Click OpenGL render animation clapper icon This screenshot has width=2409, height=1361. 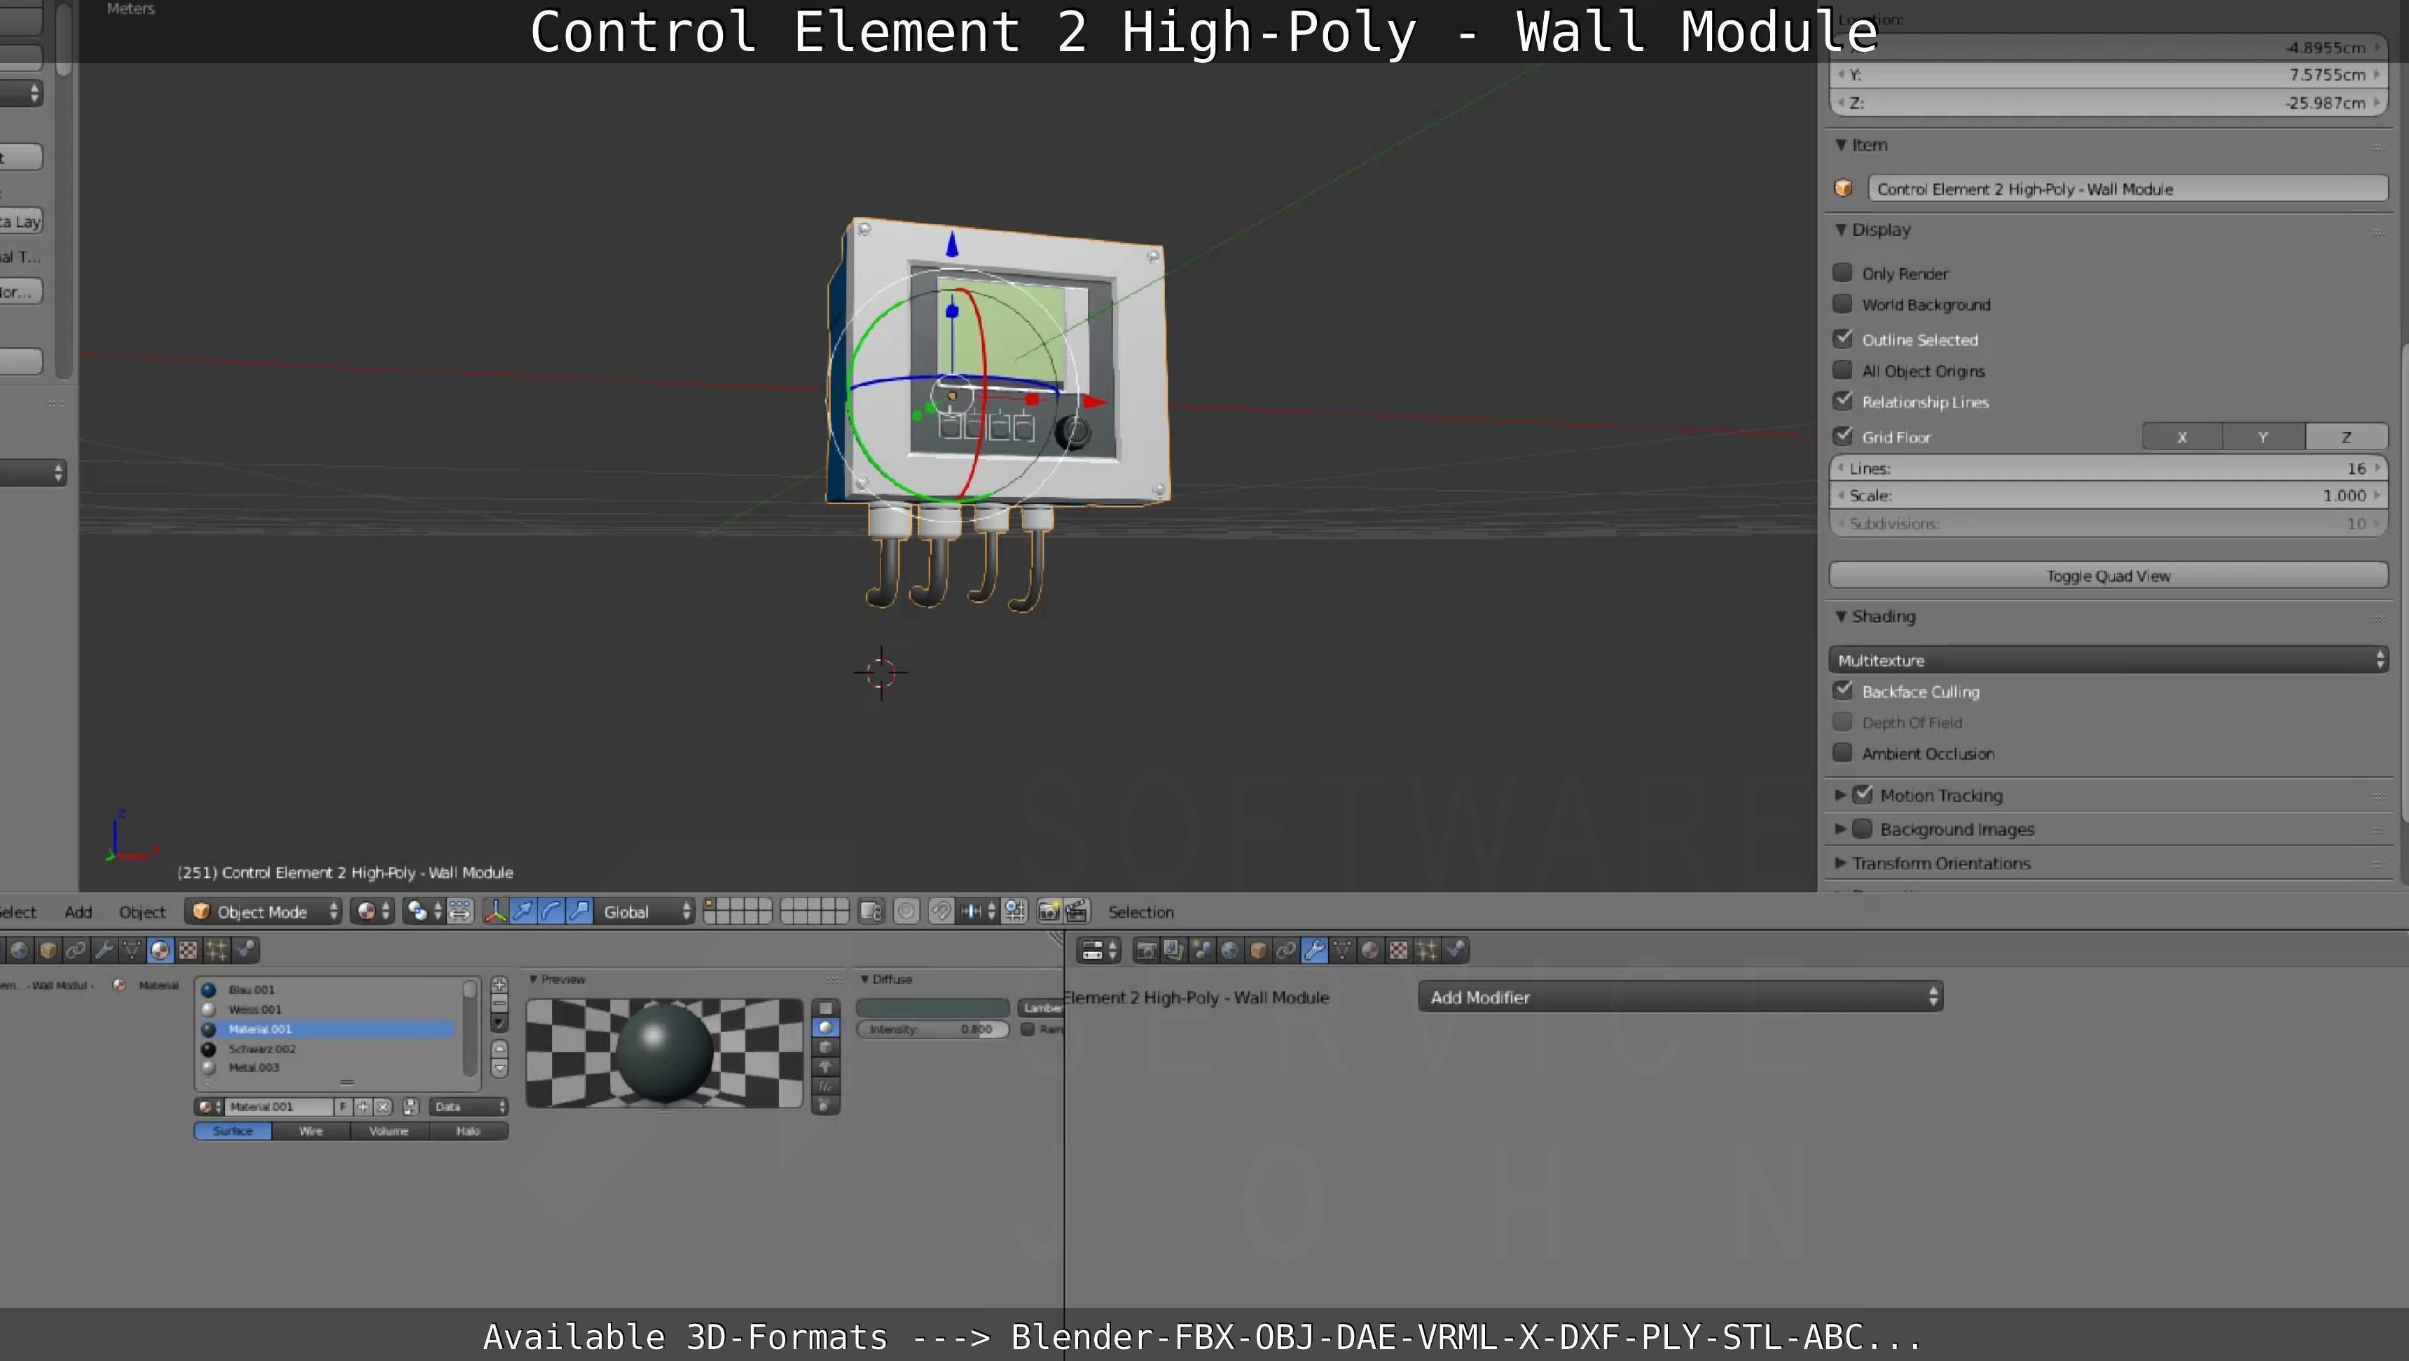[1077, 912]
